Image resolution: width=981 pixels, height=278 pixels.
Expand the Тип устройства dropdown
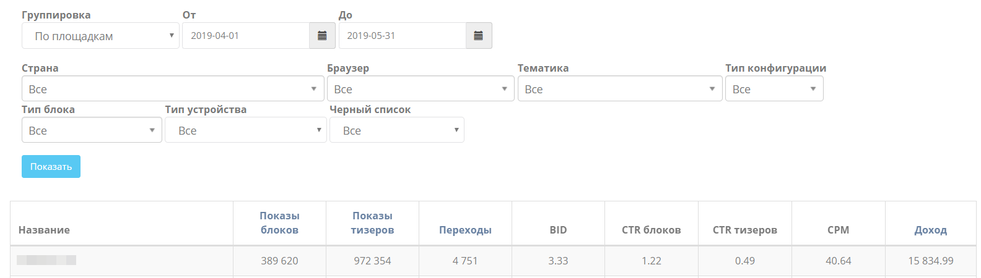pyautogui.click(x=245, y=130)
